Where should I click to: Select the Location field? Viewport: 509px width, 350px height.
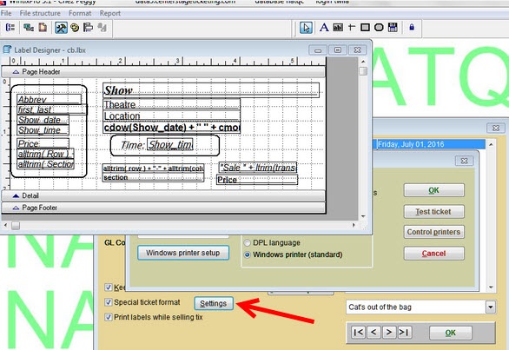(x=171, y=116)
